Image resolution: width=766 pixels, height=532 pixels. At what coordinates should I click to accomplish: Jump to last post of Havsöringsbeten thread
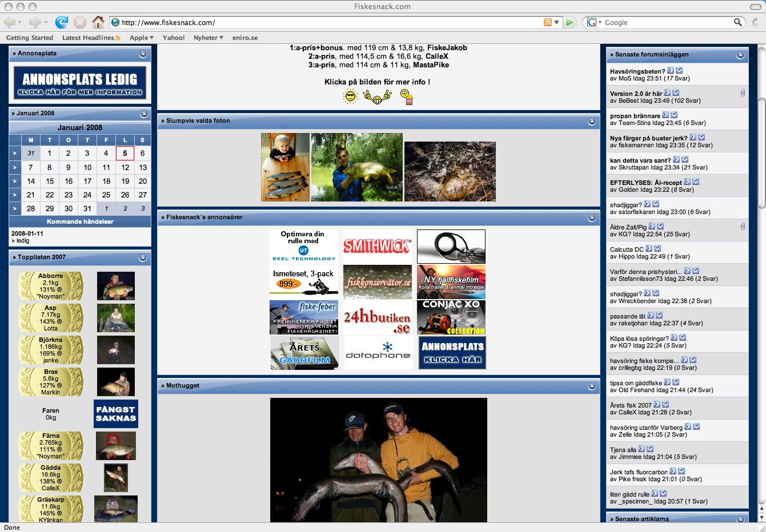pyautogui.click(x=679, y=71)
